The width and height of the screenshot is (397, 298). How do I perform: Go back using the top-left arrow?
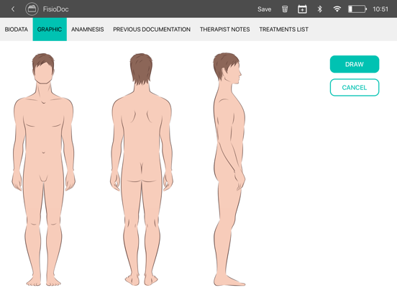pos(13,9)
